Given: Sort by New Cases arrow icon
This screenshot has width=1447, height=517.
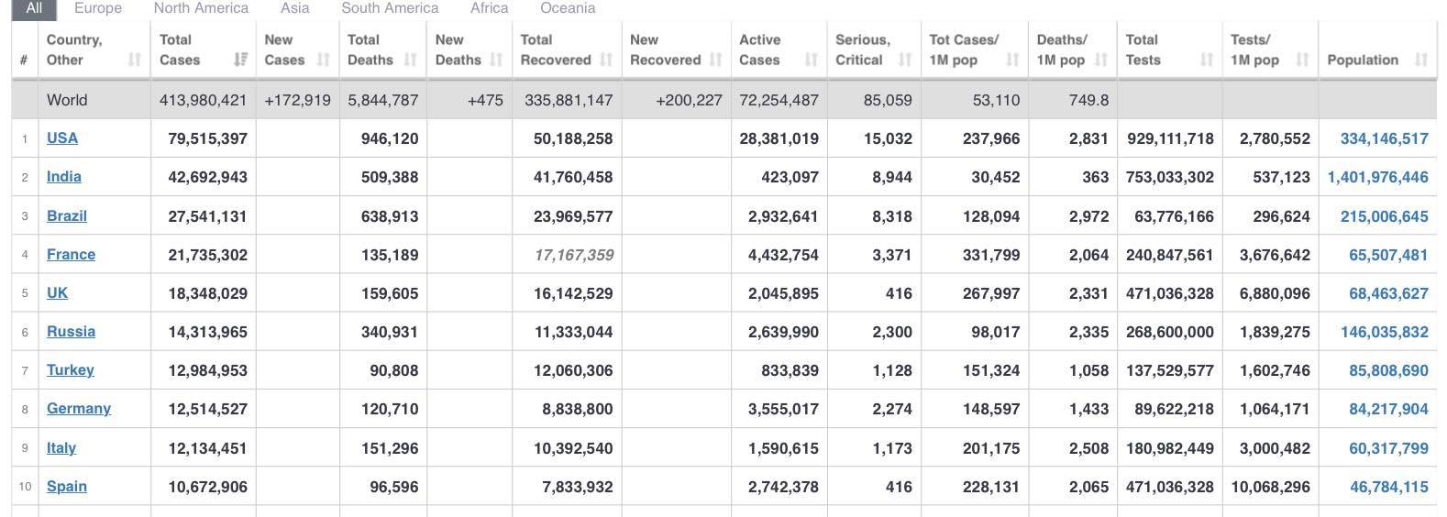Looking at the screenshot, I should click(323, 60).
